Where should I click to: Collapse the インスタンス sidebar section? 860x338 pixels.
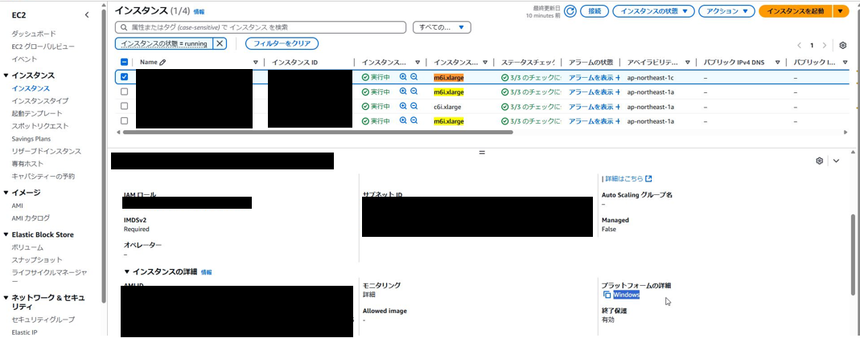pyautogui.click(x=6, y=75)
